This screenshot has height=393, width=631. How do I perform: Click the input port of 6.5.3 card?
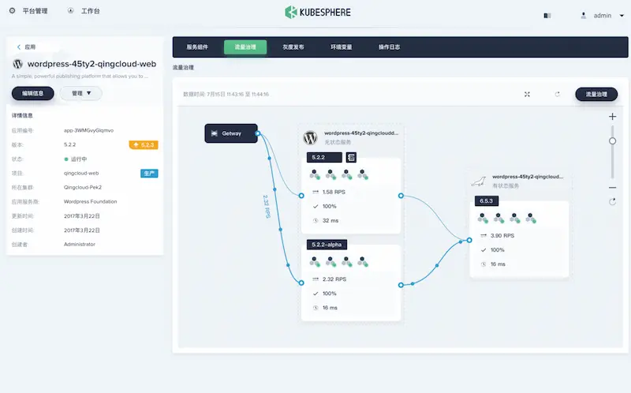(x=469, y=240)
